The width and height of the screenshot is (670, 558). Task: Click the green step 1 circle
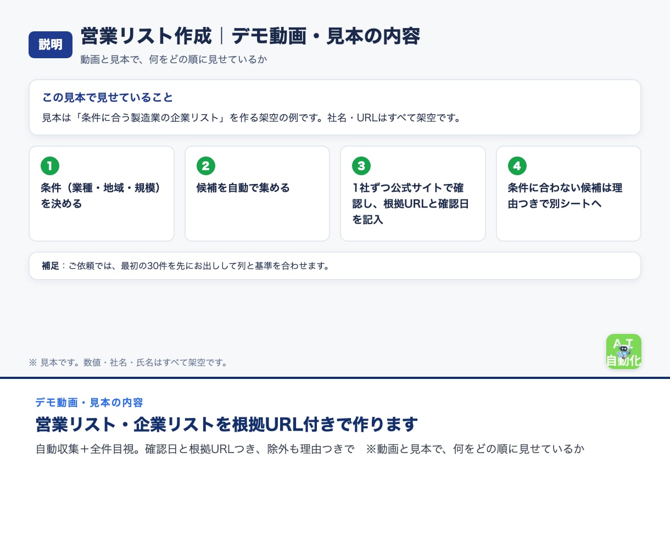coord(50,166)
